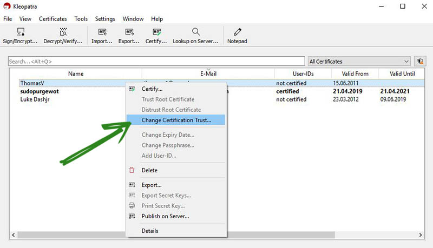The image size is (433, 248).
Task: Click the 21.04.2021 Valid Until cell
Action: [395, 91]
